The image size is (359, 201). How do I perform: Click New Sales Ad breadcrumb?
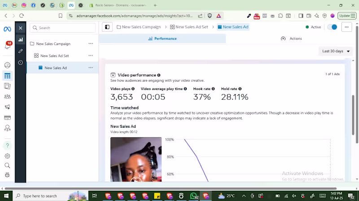click(233, 27)
